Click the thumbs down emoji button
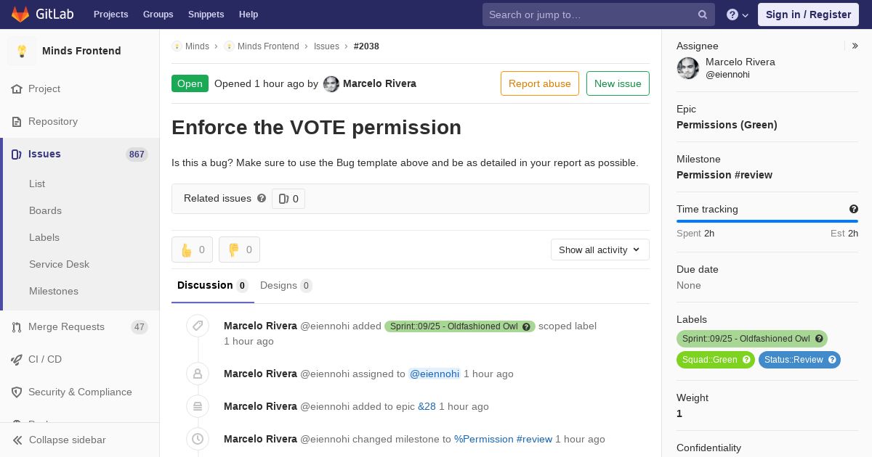 pos(239,250)
